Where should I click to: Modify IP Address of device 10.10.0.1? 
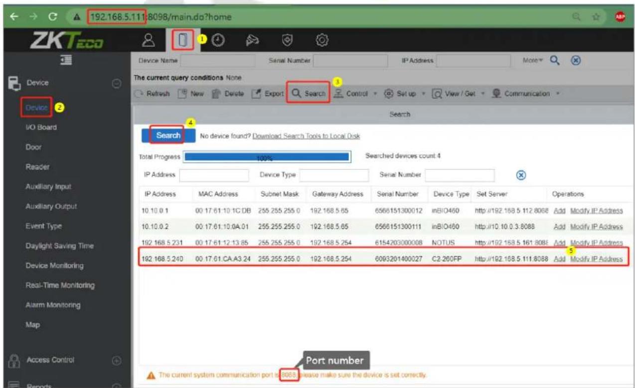coord(596,211)
